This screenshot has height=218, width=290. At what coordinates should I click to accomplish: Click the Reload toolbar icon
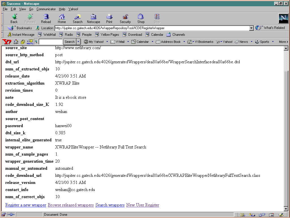click(x=46, y=18)
